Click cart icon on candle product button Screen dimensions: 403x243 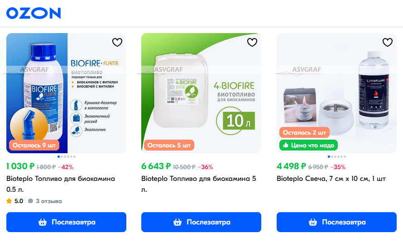(x=313, y=222)
